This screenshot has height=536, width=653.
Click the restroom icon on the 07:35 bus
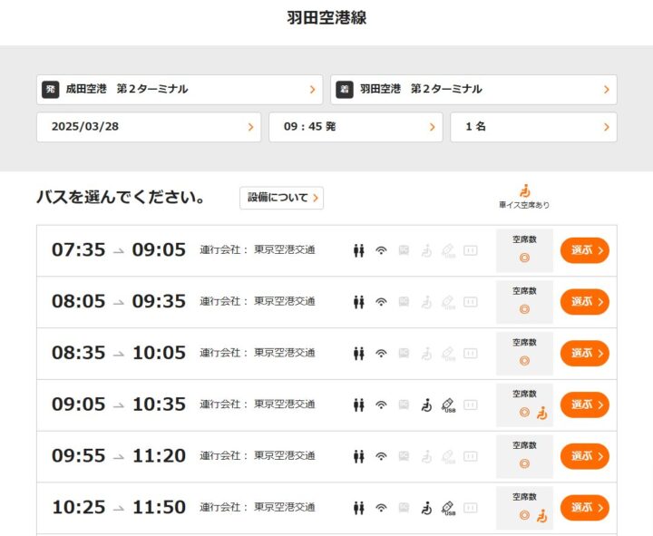(x=358, y=250)
